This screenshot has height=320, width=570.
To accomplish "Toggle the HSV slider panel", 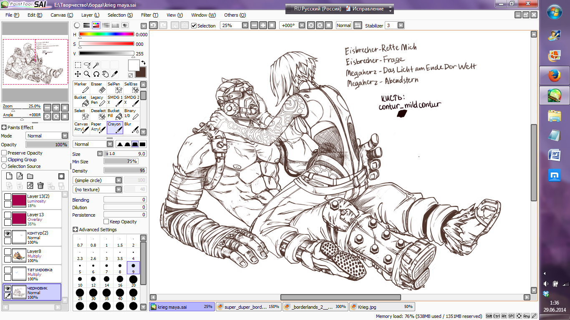I will click(96, 25).
